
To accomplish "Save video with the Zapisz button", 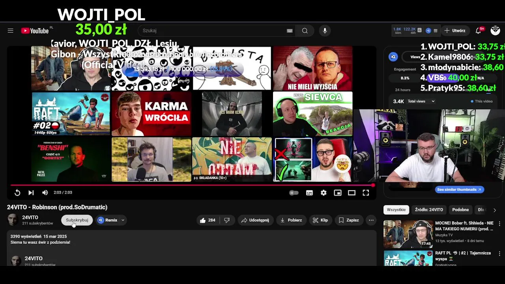I will [349, 220].
